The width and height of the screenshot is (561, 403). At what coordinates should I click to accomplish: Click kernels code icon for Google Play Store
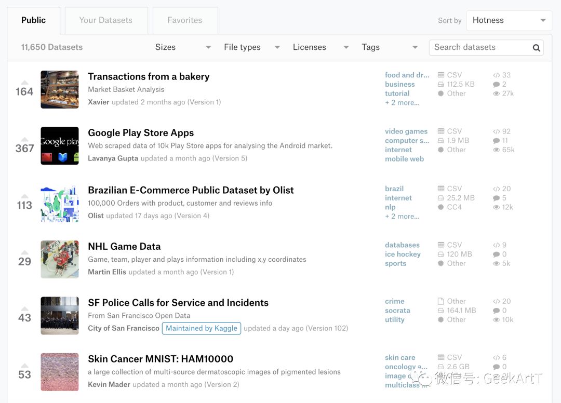tap(496, 131)
